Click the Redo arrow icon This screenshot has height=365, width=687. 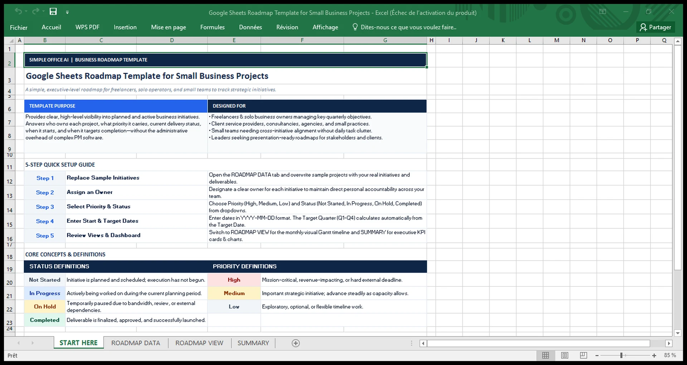pyautogui.click(x=35, y=11)
